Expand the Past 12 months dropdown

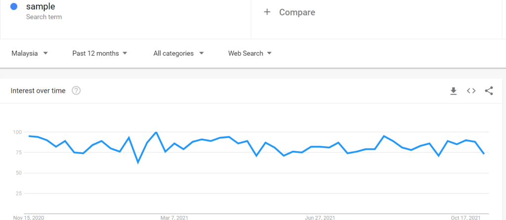tap(100, 53)
